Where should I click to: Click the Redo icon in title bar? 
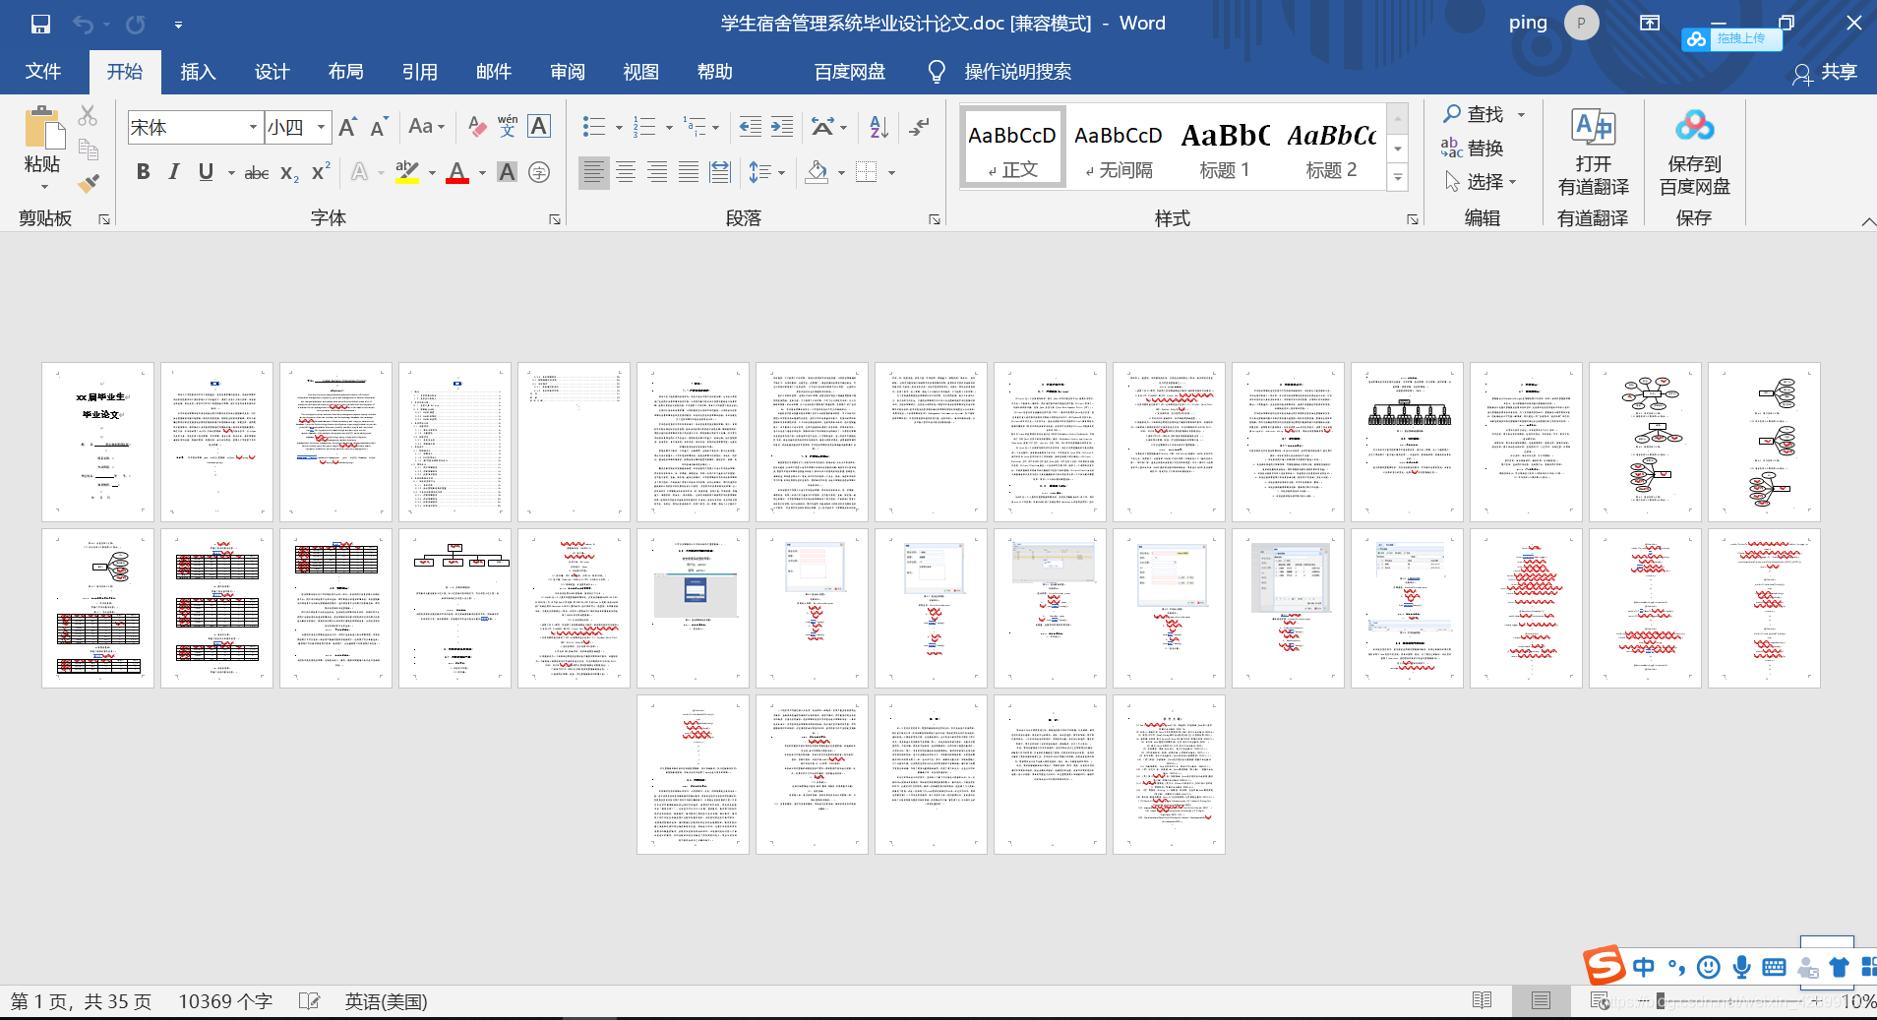click(x=136, y=24)
